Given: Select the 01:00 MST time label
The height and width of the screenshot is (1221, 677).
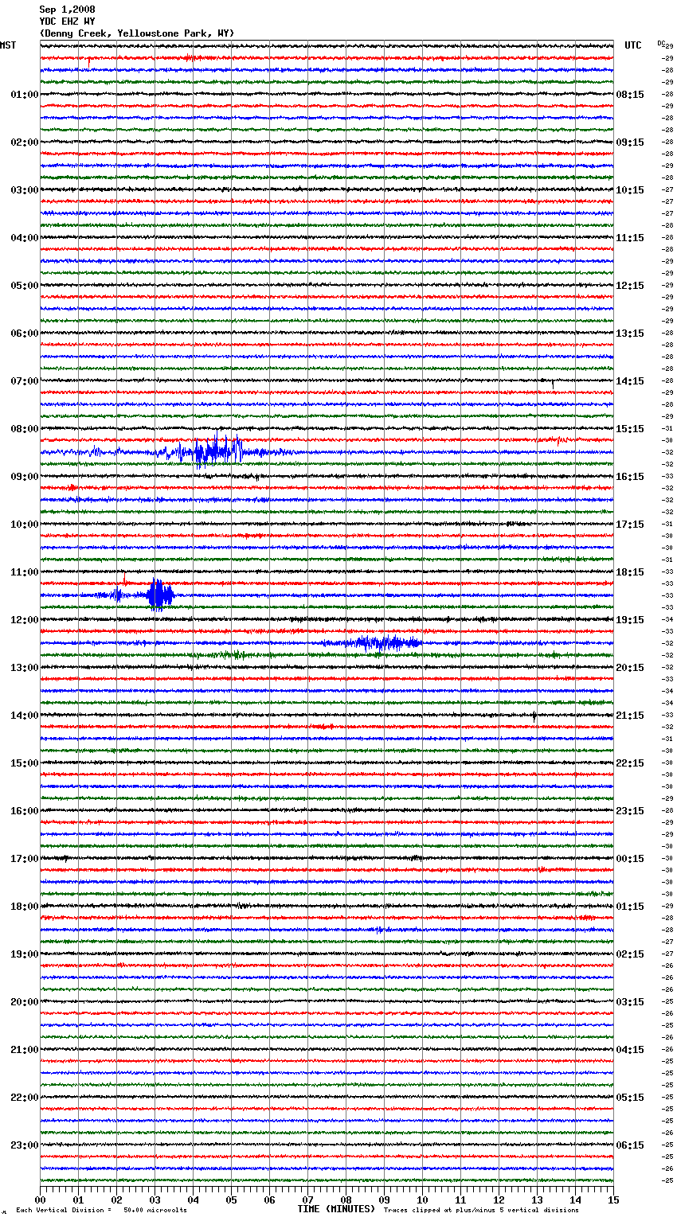Looking at the screenshot, I should (x=25, y=95).
